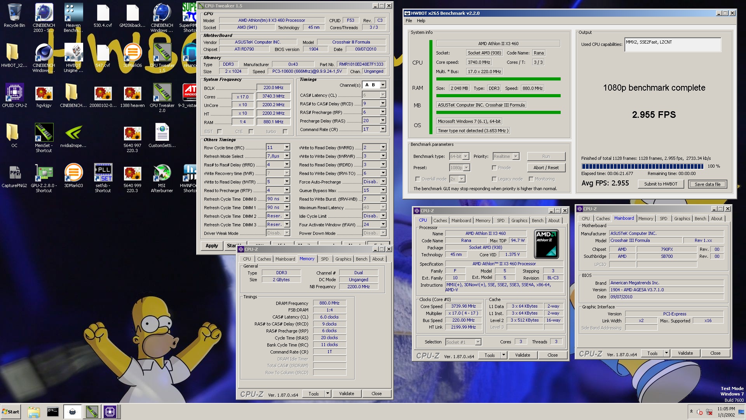Launch MemSet shortcut icon

(x=44, y=138)
